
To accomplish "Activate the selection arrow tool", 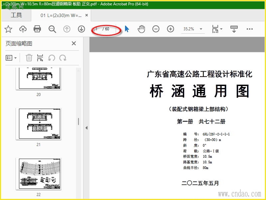I will [x=127, y=29].
